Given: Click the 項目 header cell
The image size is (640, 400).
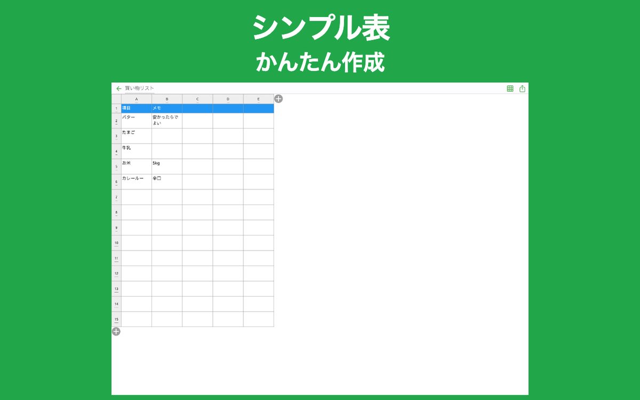Looking at the screenshot, I should pyautogui.click(x=137, y=109).
